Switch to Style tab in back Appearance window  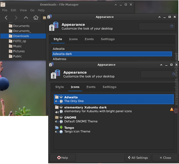(x=58, y=39)
